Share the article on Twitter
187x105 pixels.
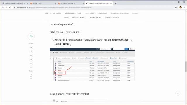point(31,47)
